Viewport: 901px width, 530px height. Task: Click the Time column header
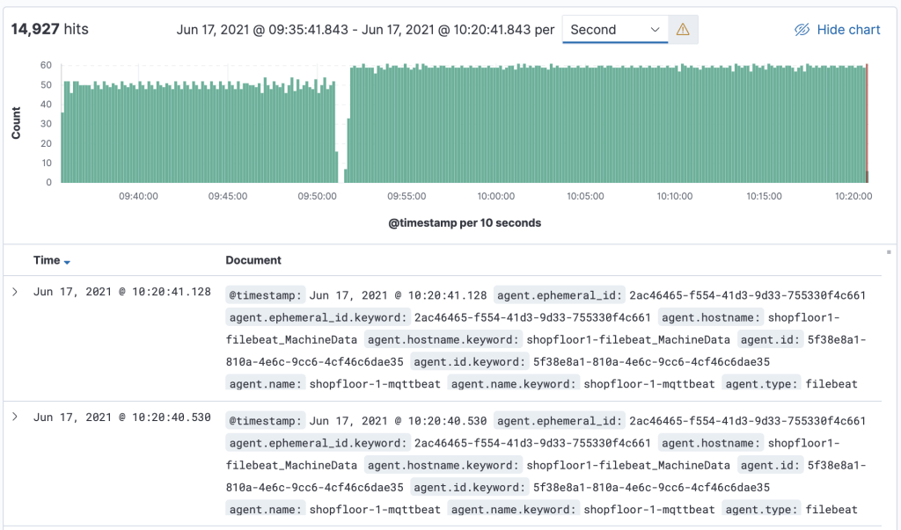coord(47,260)
